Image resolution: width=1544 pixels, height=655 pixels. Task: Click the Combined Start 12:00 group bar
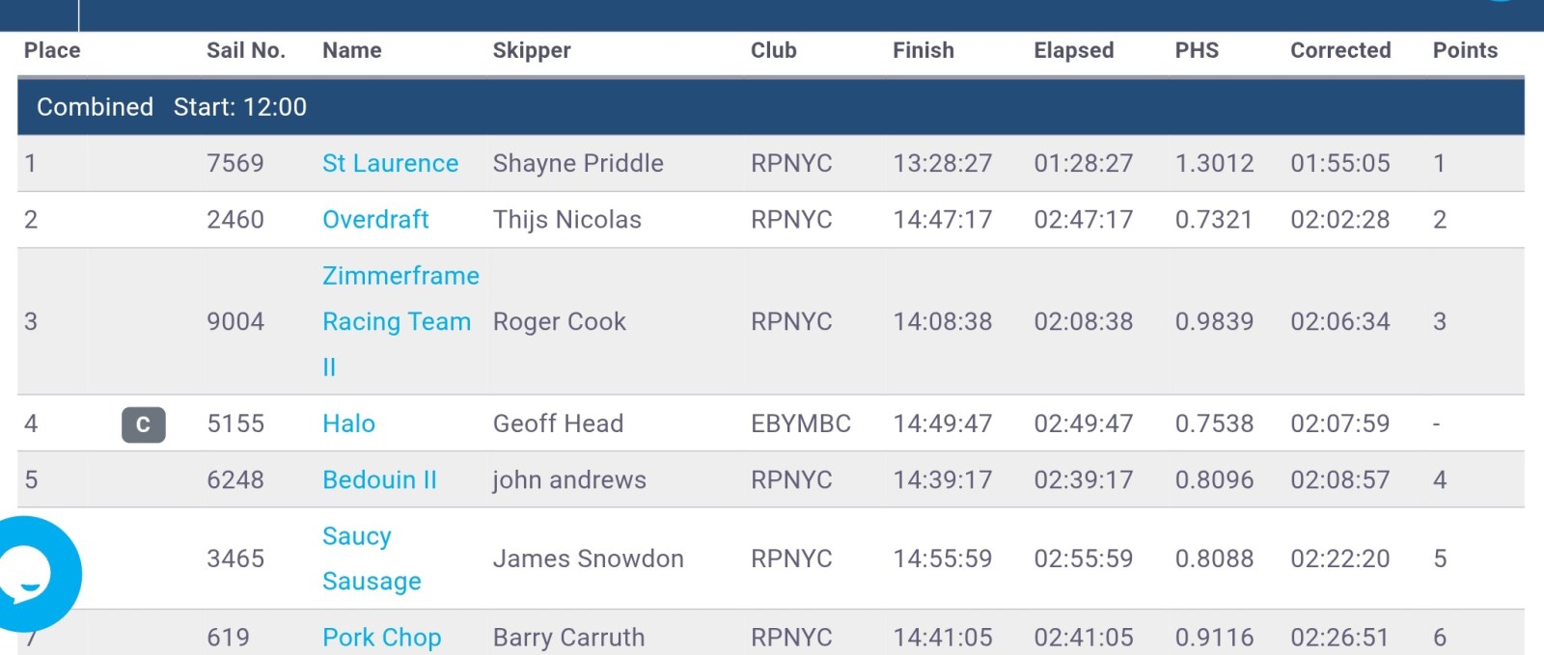(770, 107)
